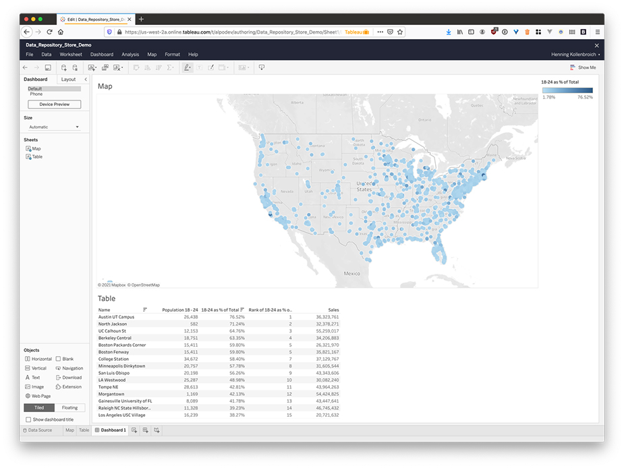The image size is (624, 468).
Task: Add an Image object to the dashboard
Action: click(x=34, y=387)
